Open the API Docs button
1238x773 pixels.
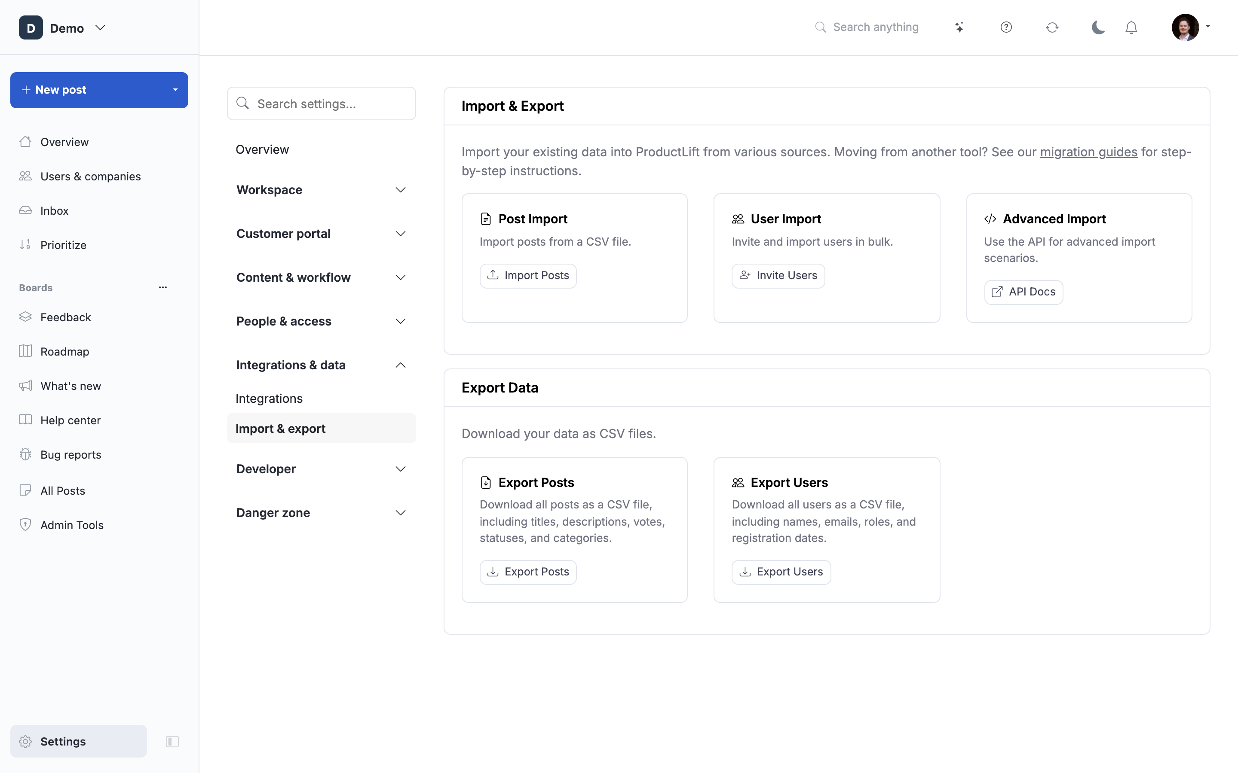point(1023,292)
